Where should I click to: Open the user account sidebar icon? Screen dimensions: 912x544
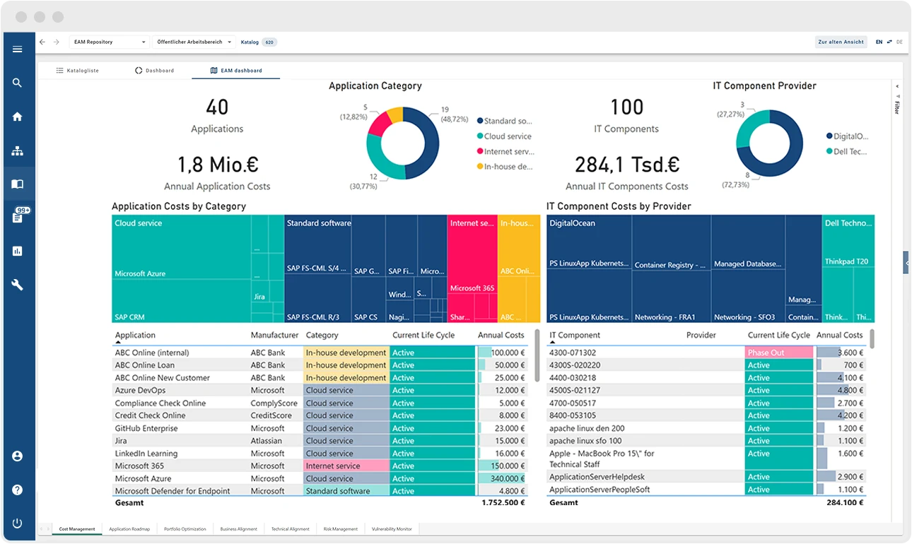point(18,456)
